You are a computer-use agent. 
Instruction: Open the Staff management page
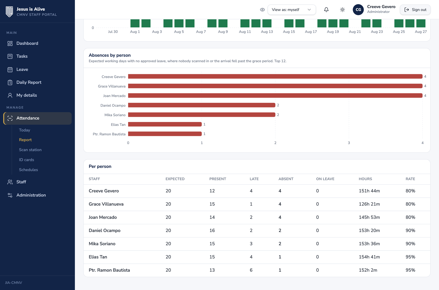(37, 182)
